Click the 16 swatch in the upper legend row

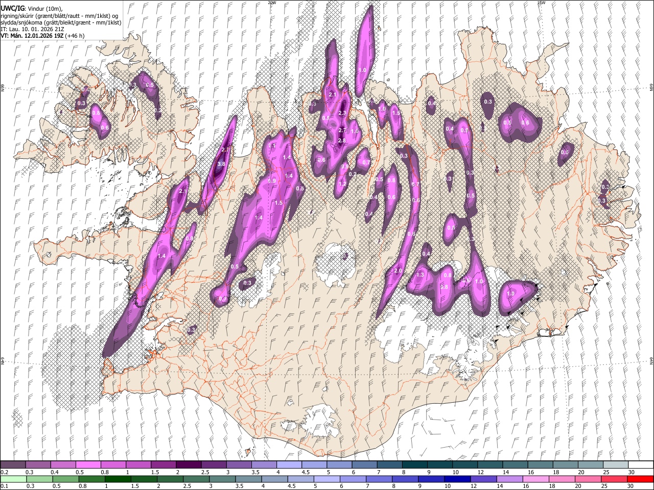[540, 465]
